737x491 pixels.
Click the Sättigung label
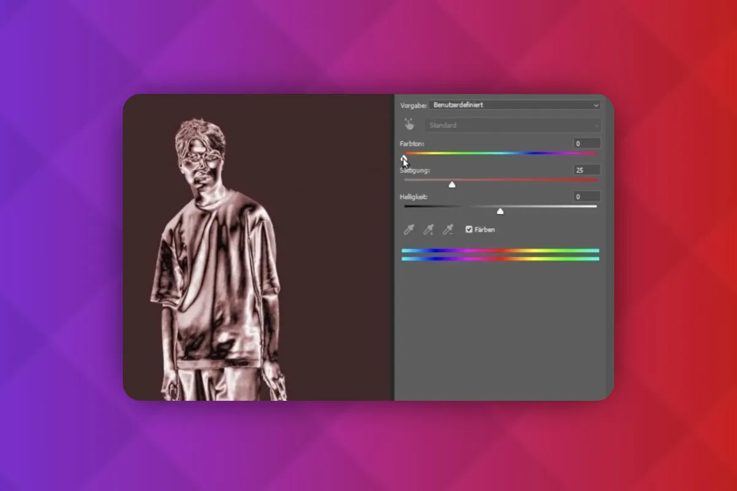point(415,170)
